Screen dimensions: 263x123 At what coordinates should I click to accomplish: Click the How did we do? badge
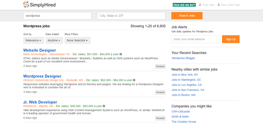point(184,5)
